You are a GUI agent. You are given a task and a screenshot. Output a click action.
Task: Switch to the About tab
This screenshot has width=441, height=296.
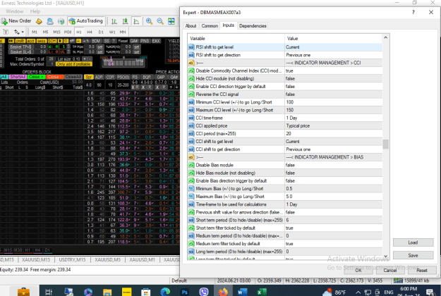[191, 26]
